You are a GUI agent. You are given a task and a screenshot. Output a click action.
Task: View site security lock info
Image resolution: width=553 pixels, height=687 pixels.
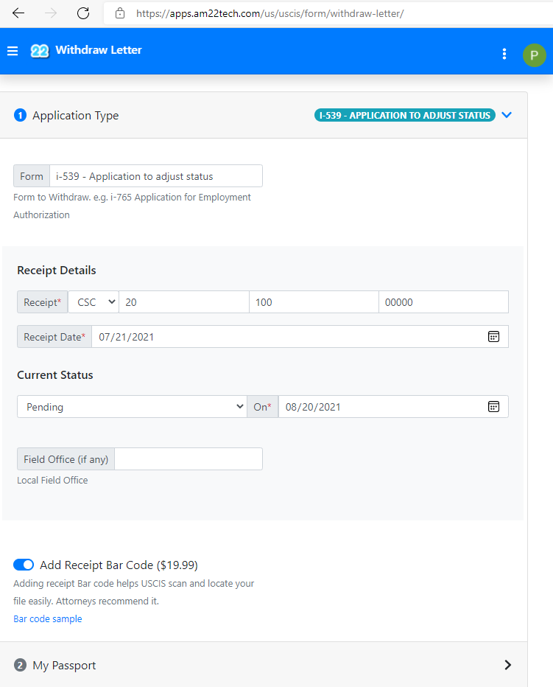120,13
